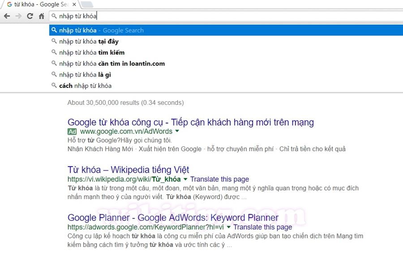Click magnifier icon beside 'tại đây' suggestion

[54, 41]
